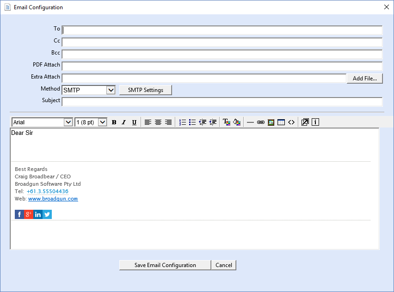Align text to the left
The width and height of the screenshot is (394, 292).
[x=148, y=122]
